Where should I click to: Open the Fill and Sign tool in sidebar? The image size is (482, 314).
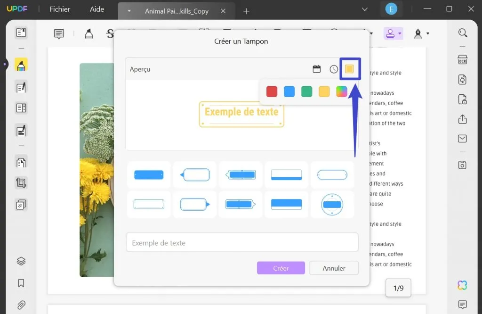tap(21, 131)
